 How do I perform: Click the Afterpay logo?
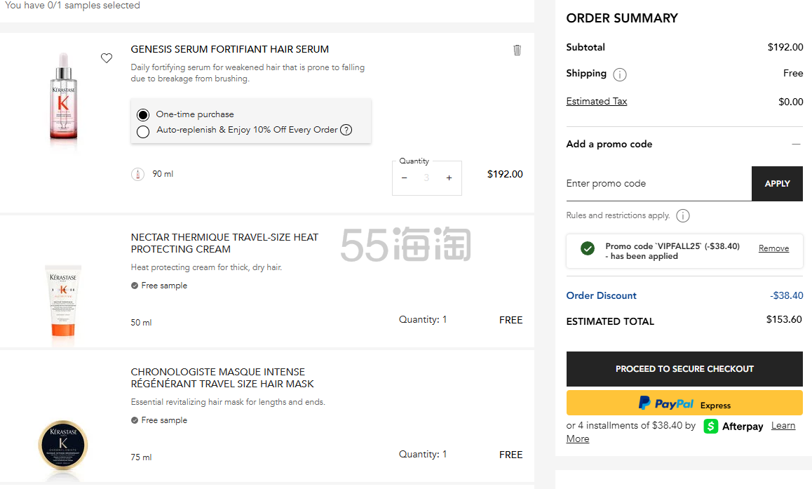733,427
